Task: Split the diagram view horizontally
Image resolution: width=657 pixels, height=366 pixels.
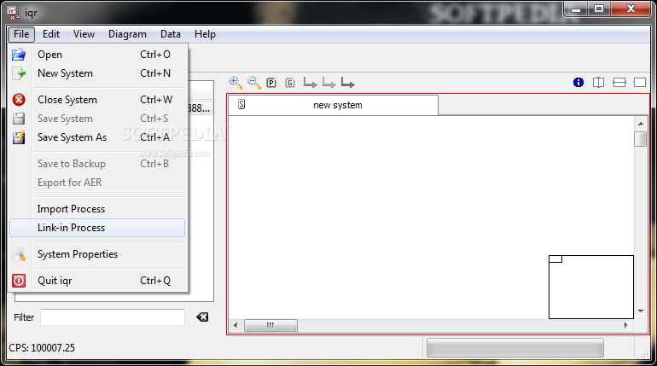Action: pyautogui.click(x=619, y=83)
